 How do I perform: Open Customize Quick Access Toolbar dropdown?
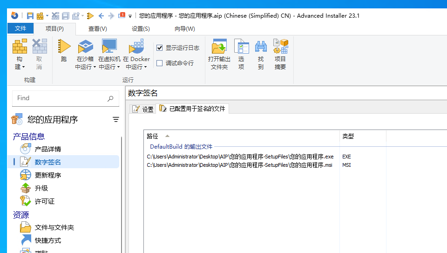click(x=130, y=16)
